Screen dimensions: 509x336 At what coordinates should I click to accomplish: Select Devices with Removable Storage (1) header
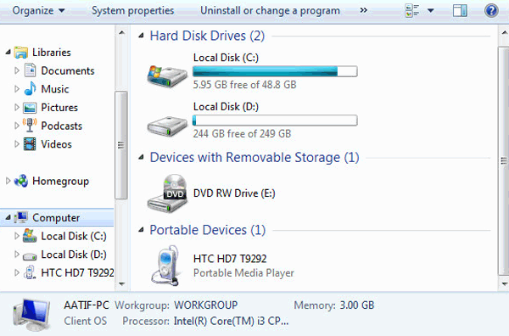255,158
